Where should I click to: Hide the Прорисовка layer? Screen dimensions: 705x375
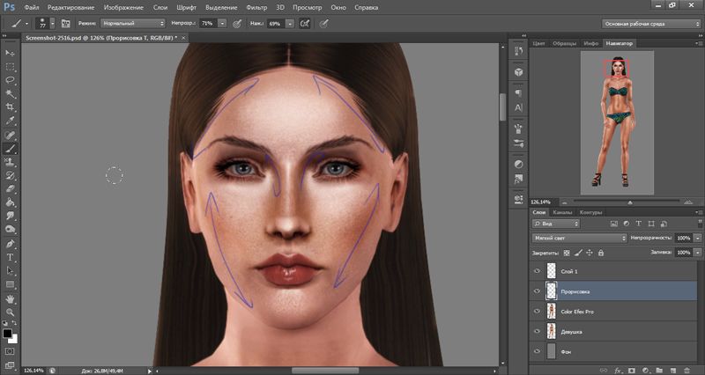point(537,291)
